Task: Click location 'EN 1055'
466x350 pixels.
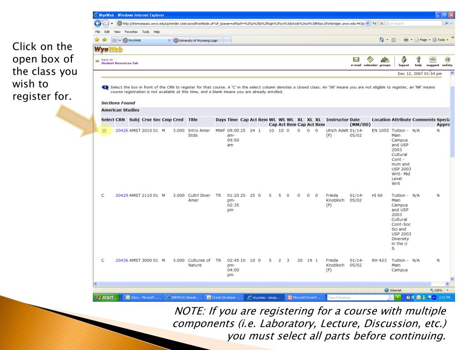Action: 380,131
